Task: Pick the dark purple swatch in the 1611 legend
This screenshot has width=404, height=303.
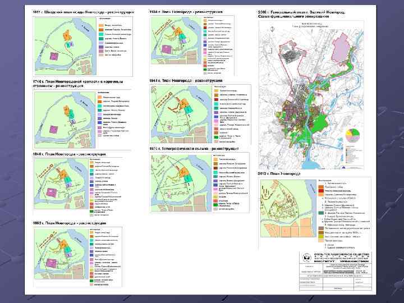Action: click(101, 47)
